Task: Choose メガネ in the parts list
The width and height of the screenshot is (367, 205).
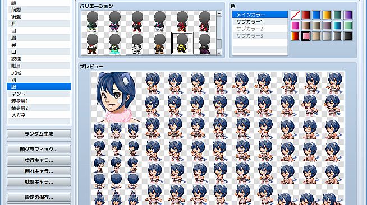Action: 39,115
